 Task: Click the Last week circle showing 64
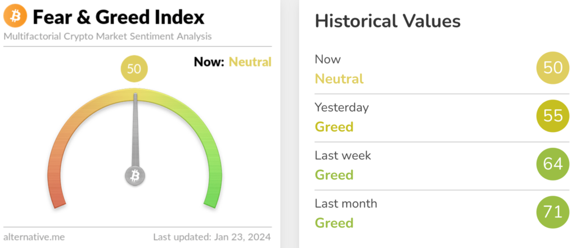point(553,164)
